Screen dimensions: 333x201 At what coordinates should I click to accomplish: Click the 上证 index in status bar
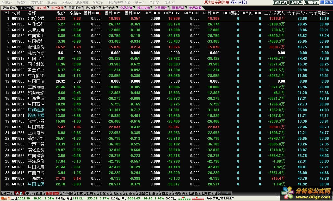pos(38,198)
